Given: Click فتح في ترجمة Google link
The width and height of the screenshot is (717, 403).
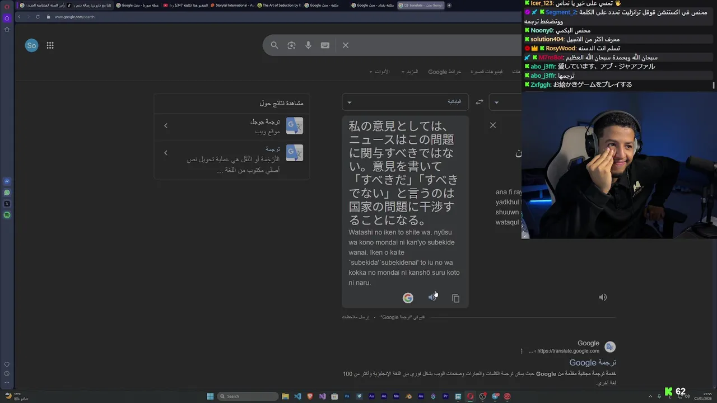Looking at the screenshot, I should point(403,317).
